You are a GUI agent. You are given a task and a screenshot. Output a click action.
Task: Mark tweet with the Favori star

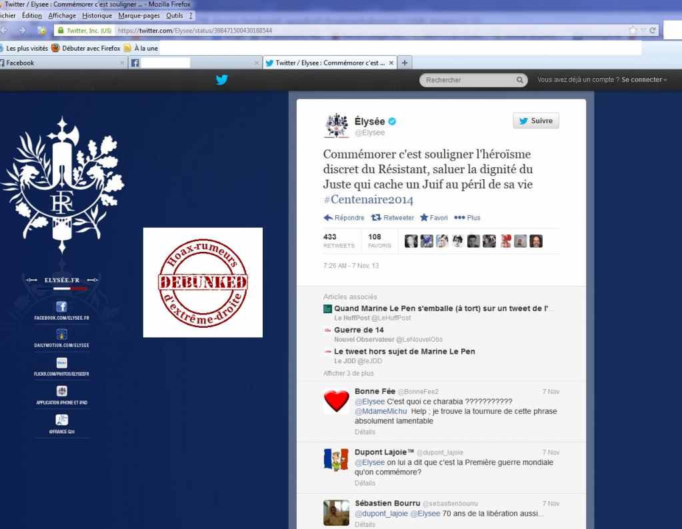tap(423, 217)
